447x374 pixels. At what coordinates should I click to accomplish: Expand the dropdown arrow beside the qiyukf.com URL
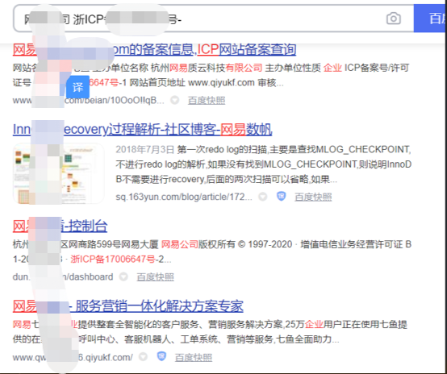point(143,356)
